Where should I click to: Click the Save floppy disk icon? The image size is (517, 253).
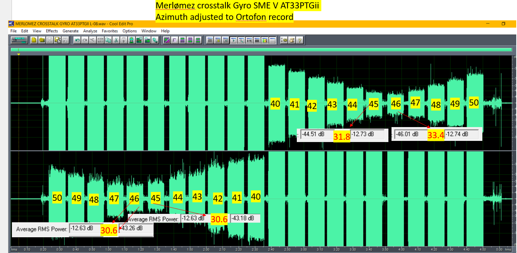point(49,40)
